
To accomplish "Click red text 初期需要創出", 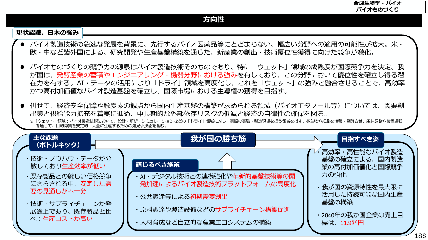I will point(209,197).
